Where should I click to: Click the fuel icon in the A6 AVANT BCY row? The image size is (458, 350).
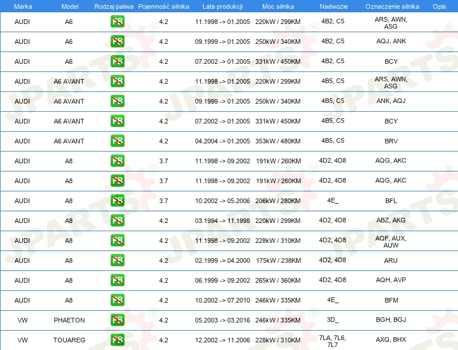point(117,121)
